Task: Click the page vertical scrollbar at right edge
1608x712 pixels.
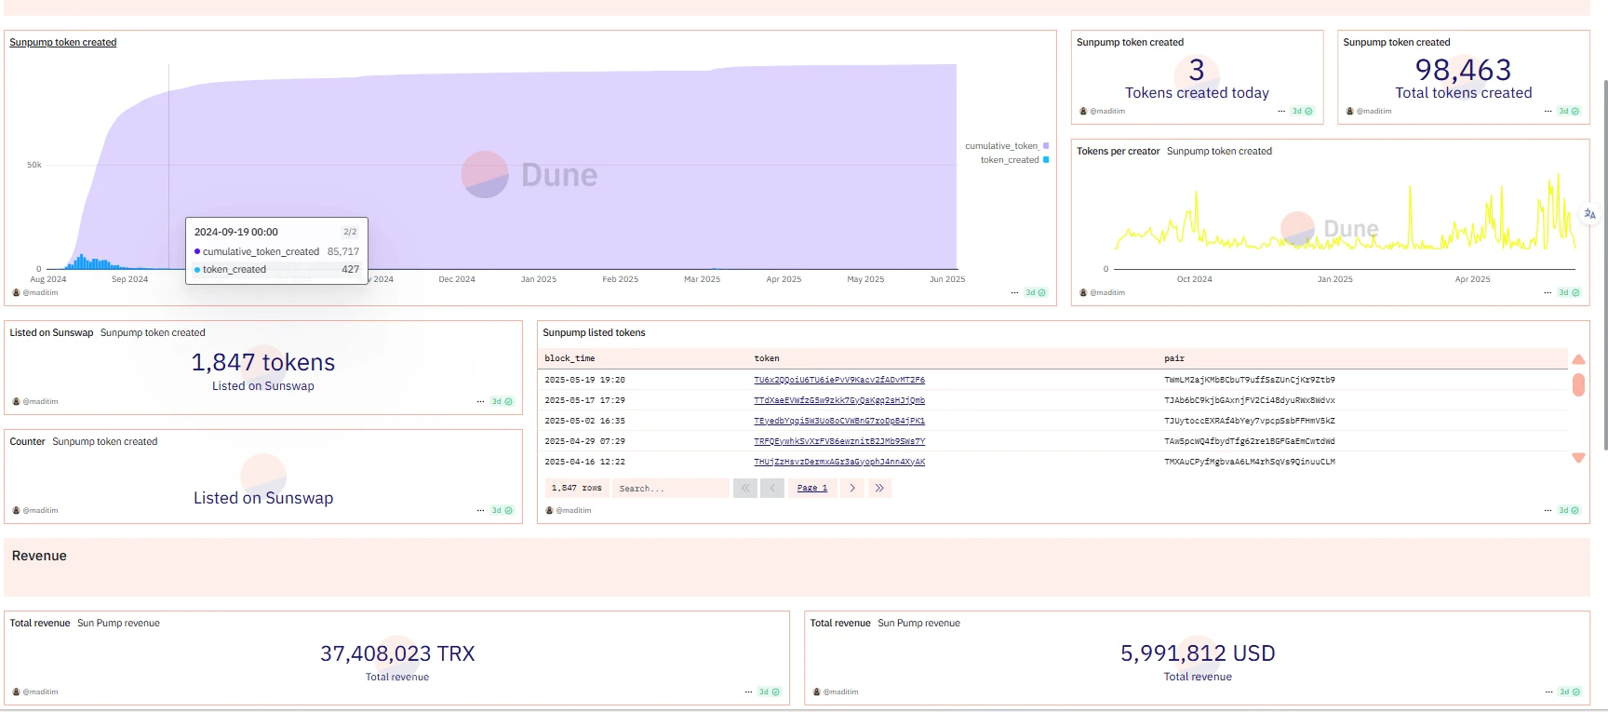Action: point(1605,264)
